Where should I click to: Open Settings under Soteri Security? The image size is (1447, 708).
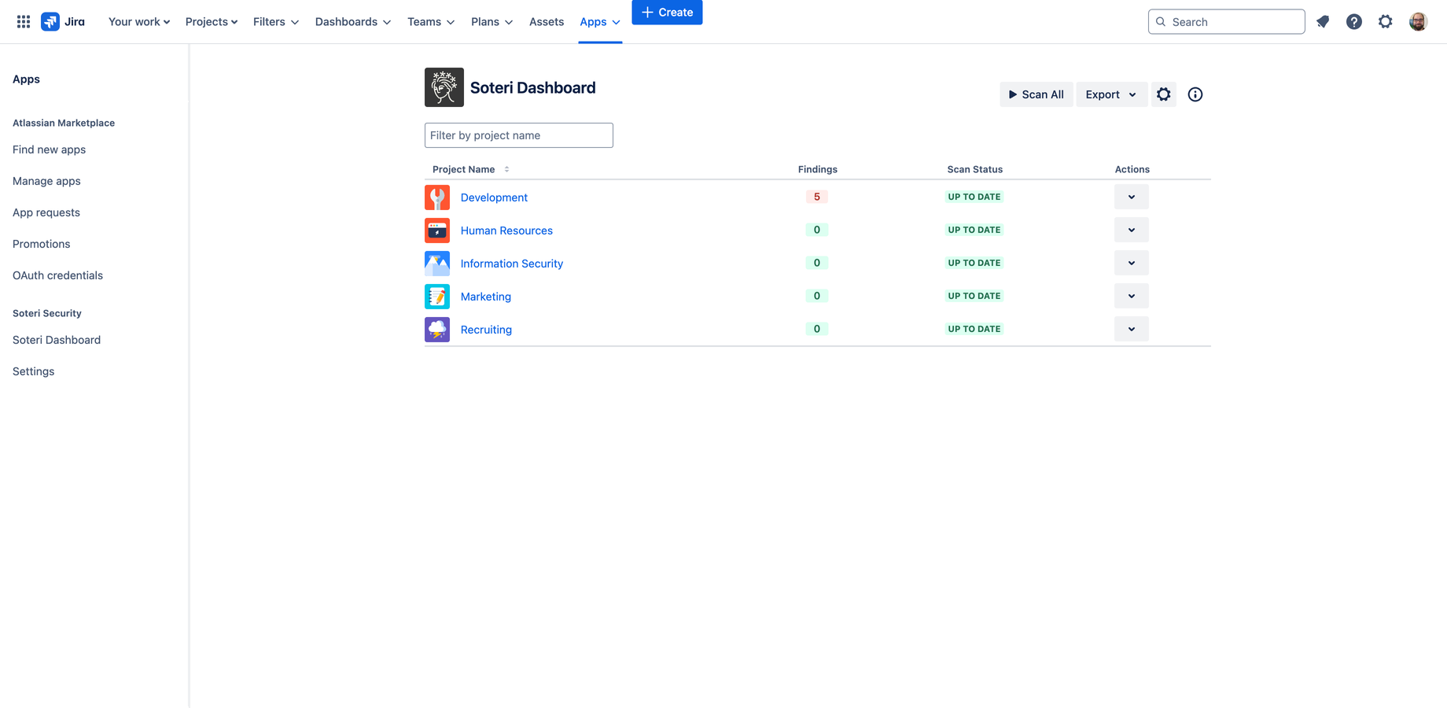pos(34,371)
